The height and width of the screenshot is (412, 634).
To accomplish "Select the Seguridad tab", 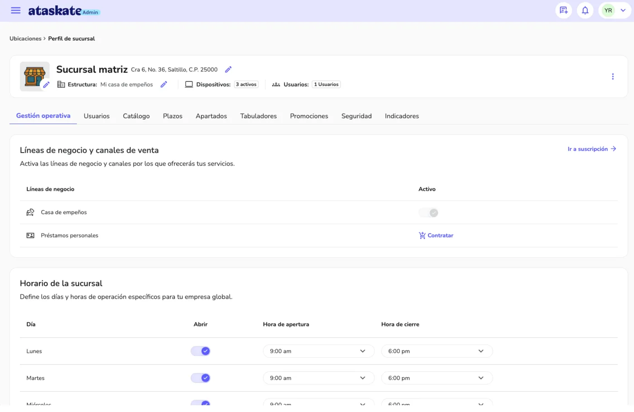I will 356,116.
